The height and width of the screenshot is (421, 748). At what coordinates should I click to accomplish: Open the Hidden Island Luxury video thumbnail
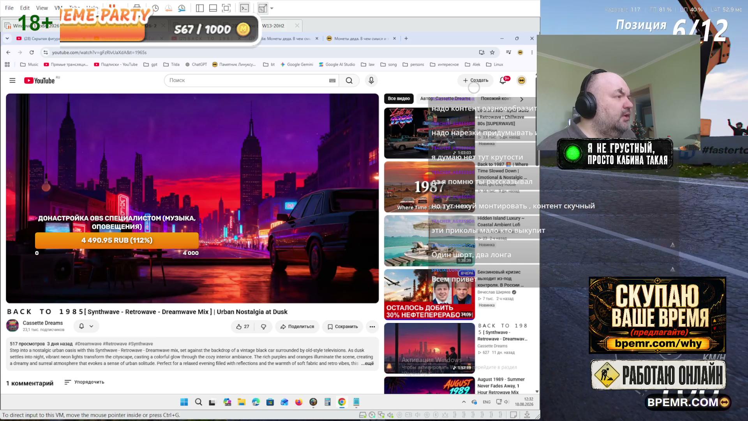pos(429,241)
